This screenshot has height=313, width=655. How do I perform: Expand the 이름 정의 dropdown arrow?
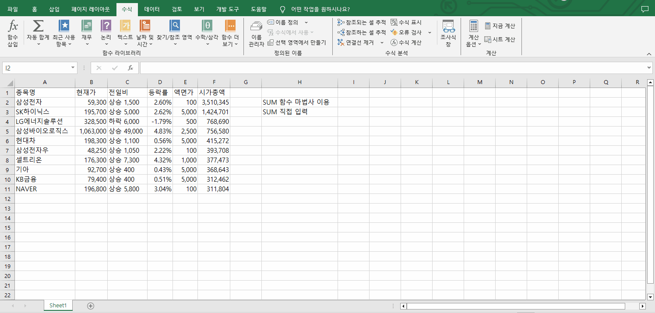[x=306, y=22]
